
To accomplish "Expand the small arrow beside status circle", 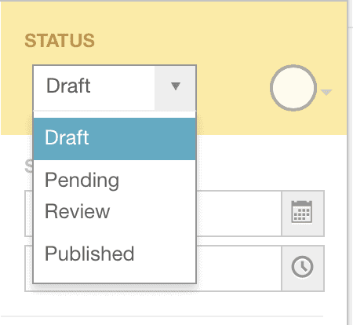I will pos(326,92).
